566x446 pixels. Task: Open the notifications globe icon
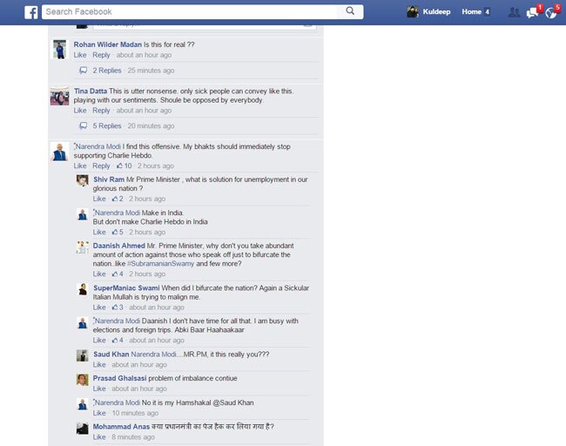click(551, 12)
